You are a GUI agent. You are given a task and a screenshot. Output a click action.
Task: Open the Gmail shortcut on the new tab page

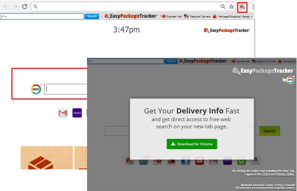pyautogui.click(x=63, y=113)
